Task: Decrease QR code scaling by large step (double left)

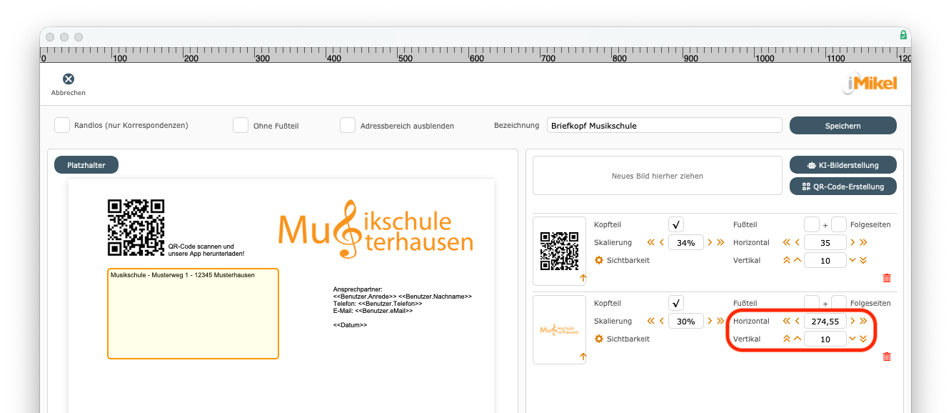Action: (x=650, y=242)
